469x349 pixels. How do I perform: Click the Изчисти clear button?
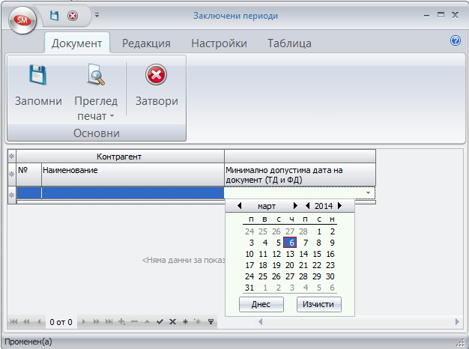click(x=319, y=305)
